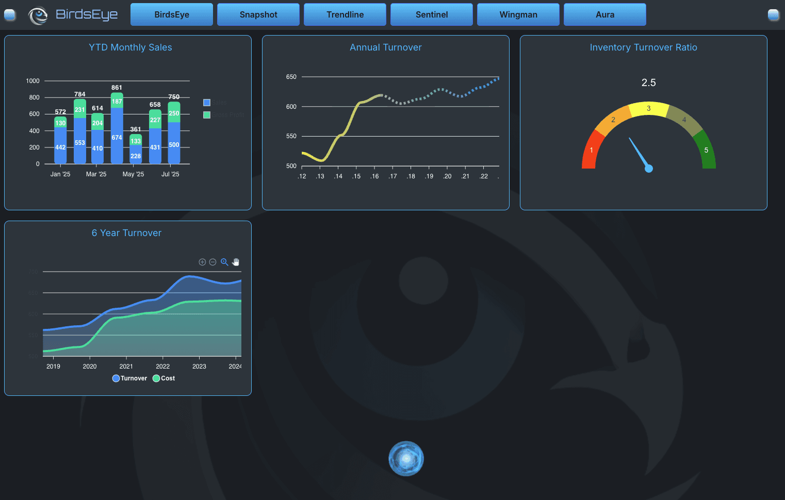Screen dimensions: 785x500
Task: Click the zoom in plus icon on 6 Year Turnover
Action: (x=202, y=262)
